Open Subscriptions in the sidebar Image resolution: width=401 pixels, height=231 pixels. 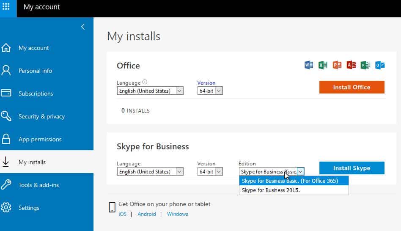coord(36,93)
